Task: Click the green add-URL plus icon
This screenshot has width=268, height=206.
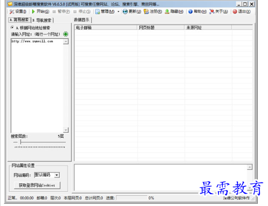Action: tap(65, 34)
